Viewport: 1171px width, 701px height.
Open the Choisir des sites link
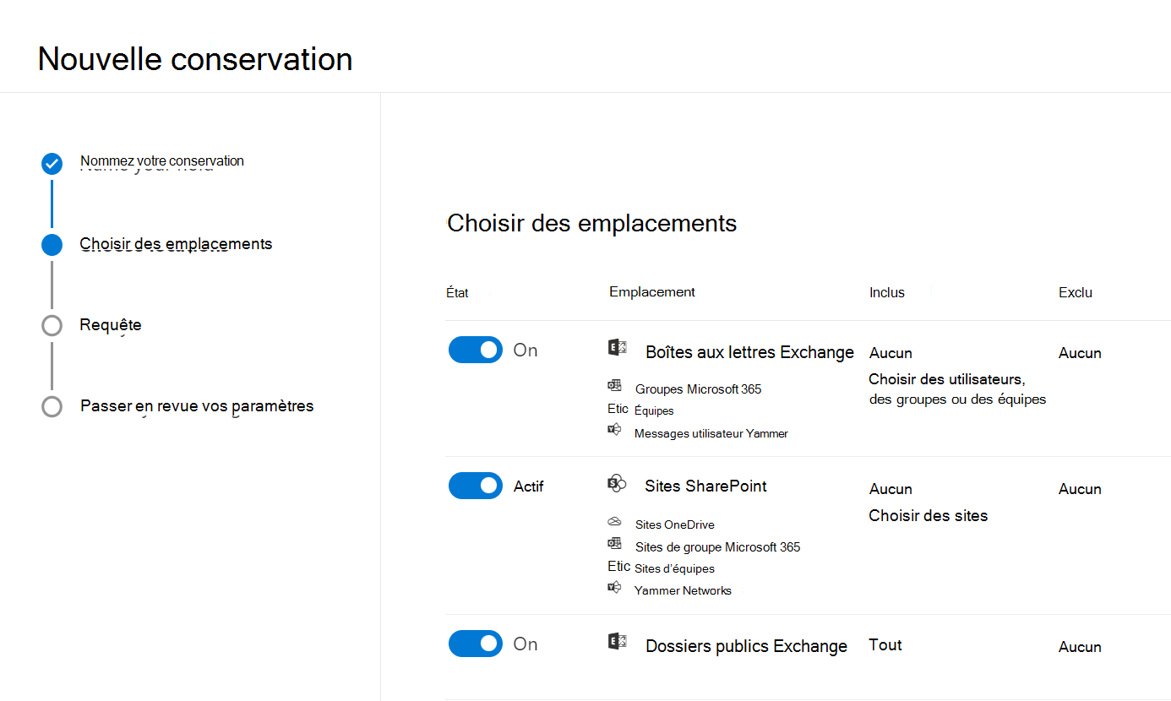point(928,515)
